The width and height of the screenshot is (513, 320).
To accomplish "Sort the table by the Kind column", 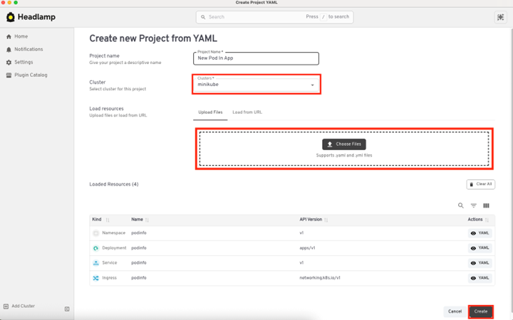I will [x=108, y=220].
